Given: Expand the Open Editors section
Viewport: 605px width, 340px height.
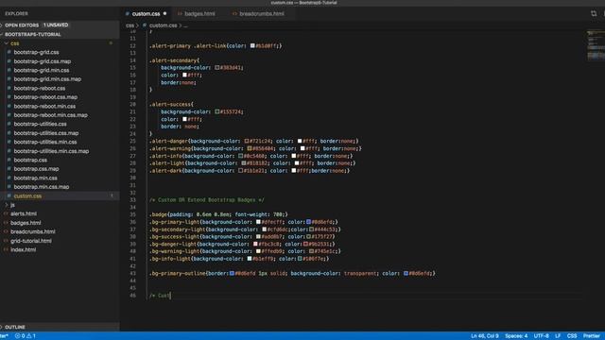Looking at the screenshot, I should tap(60, 25).
